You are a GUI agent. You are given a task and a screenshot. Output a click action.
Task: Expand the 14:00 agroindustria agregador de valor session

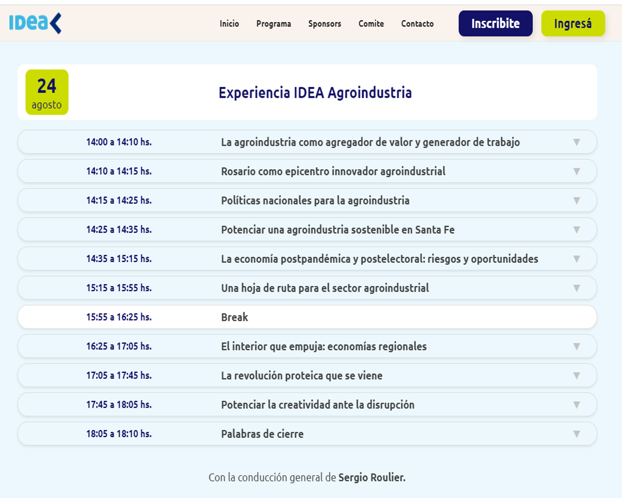point(576,142)
